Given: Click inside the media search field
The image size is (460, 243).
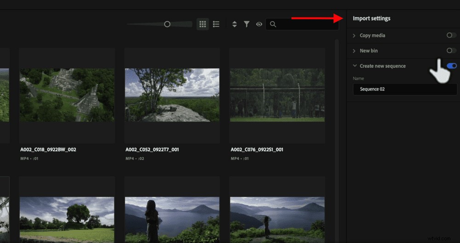Looking at the screenshot, I should [302, 24].
